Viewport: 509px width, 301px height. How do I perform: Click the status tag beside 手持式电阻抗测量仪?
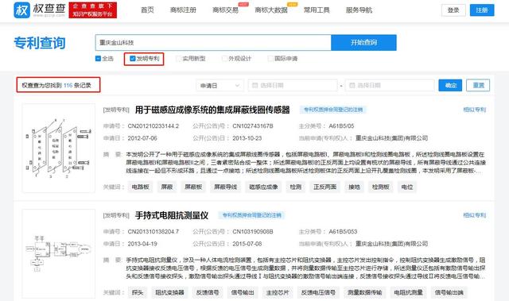[x=251, y=215]
